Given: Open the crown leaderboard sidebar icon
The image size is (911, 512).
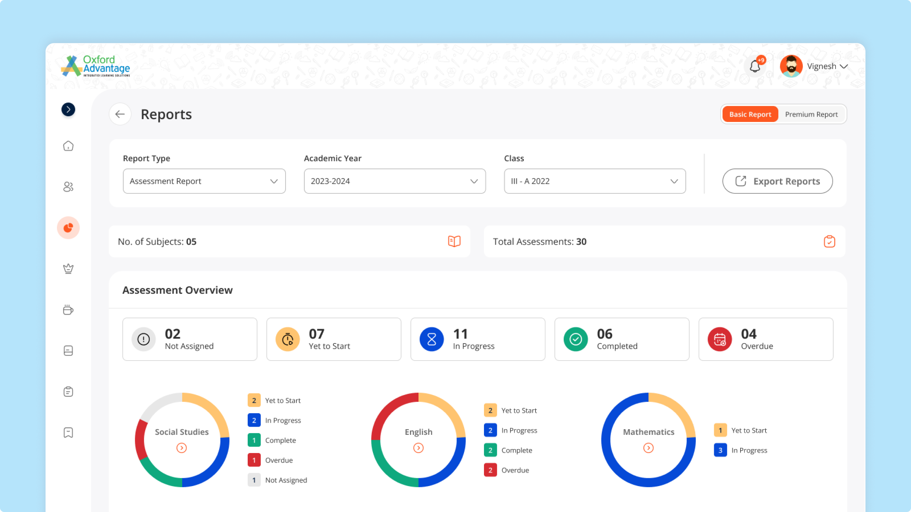Looking at the screenshot, I should tap(68, 268).
